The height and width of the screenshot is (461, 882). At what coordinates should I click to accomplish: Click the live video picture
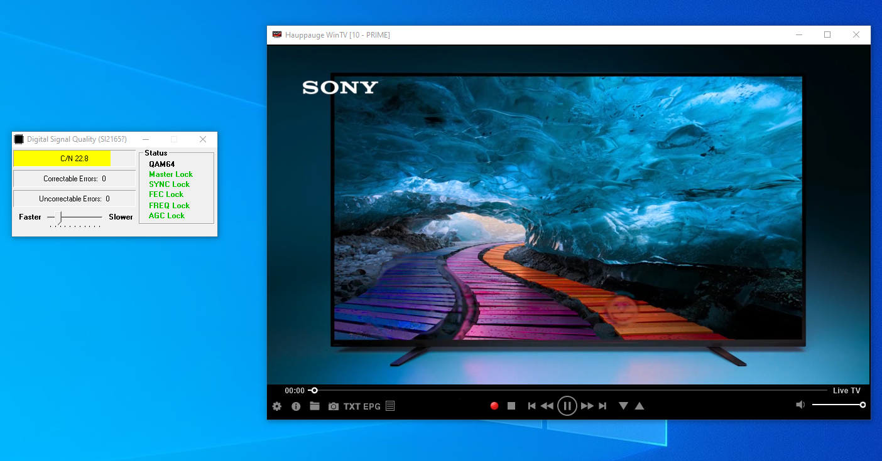coord(569,215)
